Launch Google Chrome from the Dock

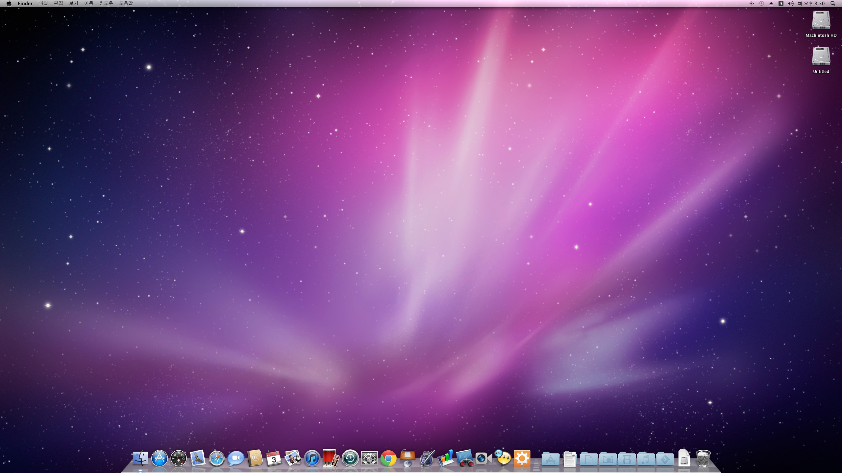[388, 458]
